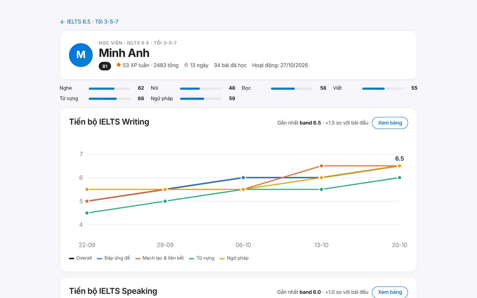This screenshot has width=477, height=298.
Task: Open the Speaking progress table with Xem bảng
Action: coord(390,292)
